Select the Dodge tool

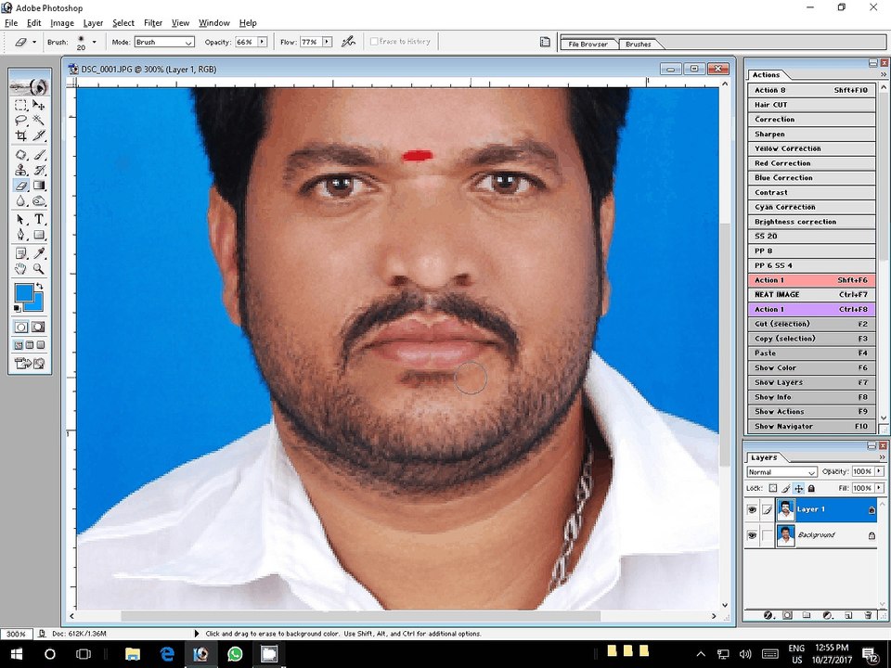39,200
